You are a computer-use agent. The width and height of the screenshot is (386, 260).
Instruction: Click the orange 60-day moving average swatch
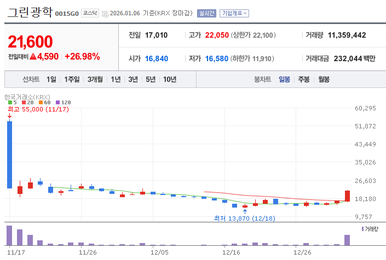41,102
